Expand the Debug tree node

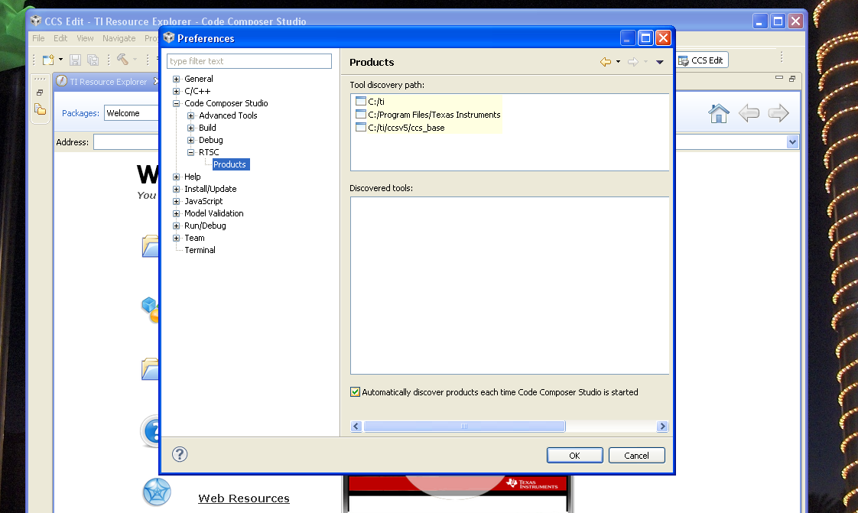190,140
